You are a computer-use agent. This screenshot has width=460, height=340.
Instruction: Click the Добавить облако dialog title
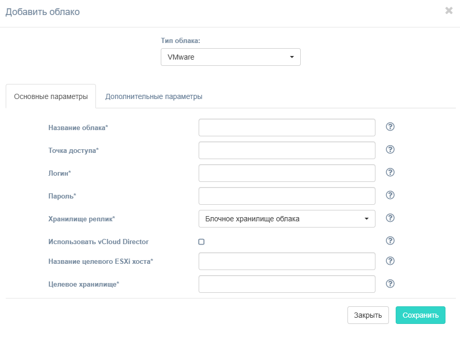click(43, 12)
